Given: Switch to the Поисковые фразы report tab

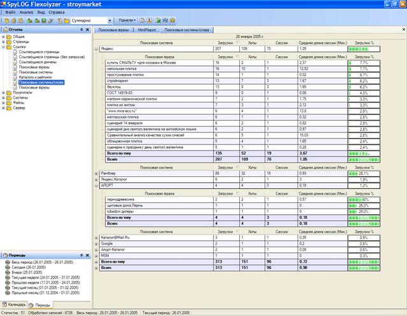Looking at the screenshot, I should (x=113, y=30).
